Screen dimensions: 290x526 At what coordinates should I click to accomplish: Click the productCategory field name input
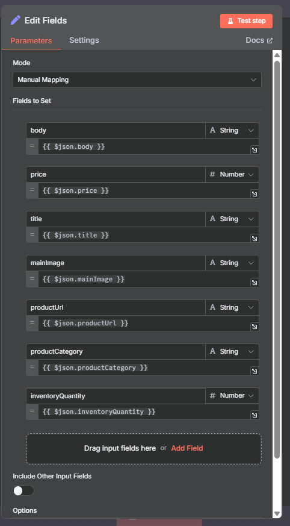pos(116,351)
